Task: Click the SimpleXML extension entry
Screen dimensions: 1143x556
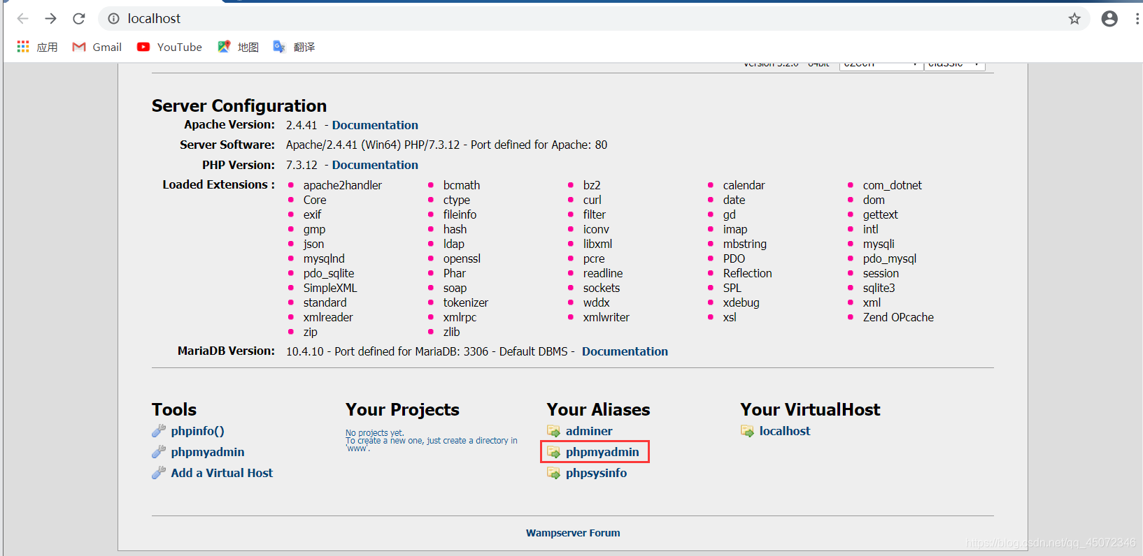Action: (x=330, y=288)
